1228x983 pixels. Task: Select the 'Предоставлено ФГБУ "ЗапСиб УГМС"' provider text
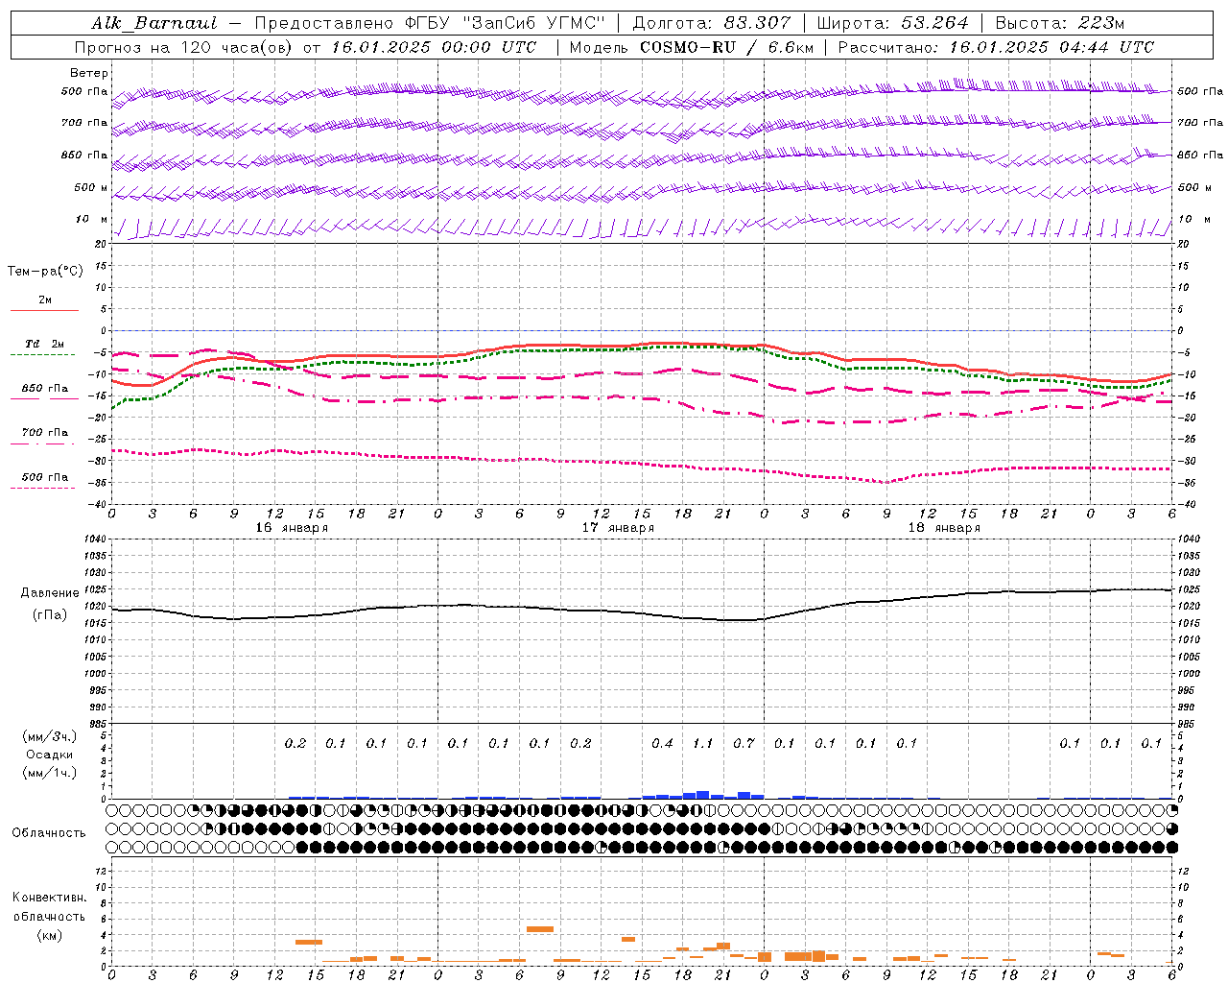(430, 23)
